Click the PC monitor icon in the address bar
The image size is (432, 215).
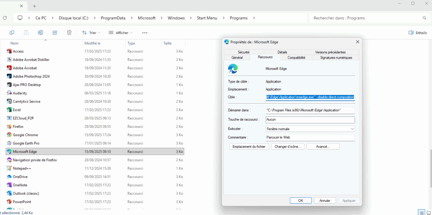(x=20, y=18)
